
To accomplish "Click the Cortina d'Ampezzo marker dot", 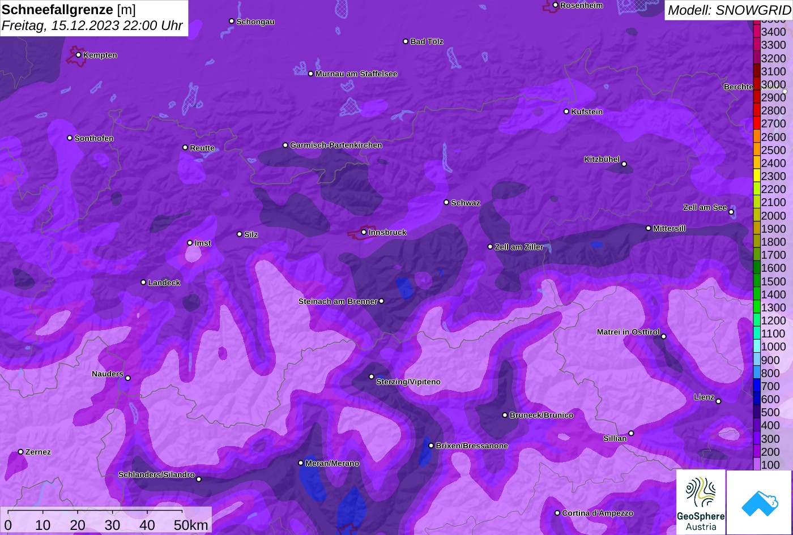I will [x=557, y=513].
